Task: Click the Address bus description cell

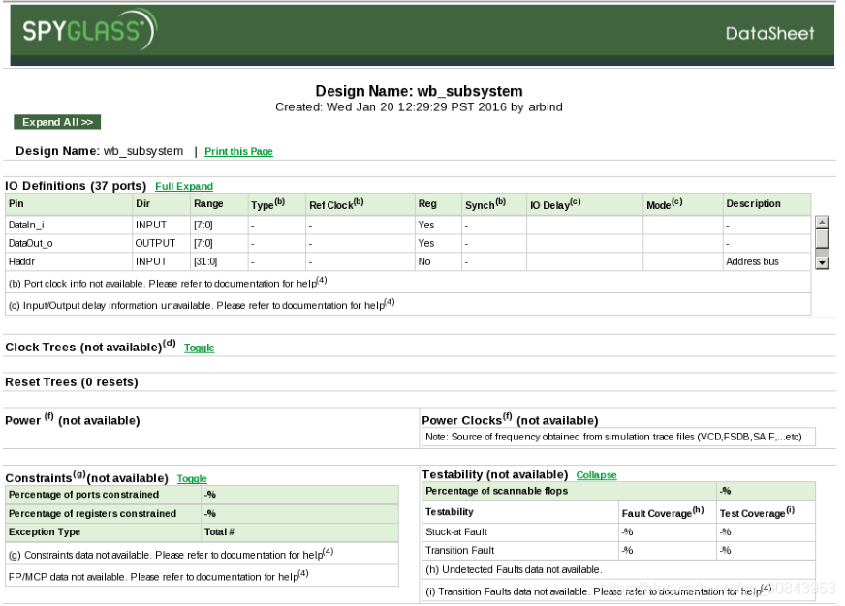Action: [767, 261]
